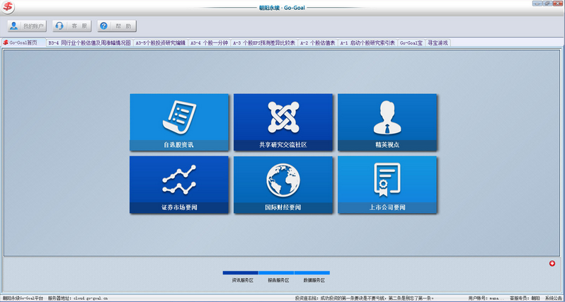Switch to the Go-Goal首页 tab

23,43
